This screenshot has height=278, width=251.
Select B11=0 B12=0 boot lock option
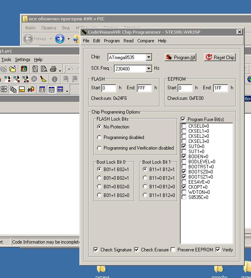click(145, 186)
